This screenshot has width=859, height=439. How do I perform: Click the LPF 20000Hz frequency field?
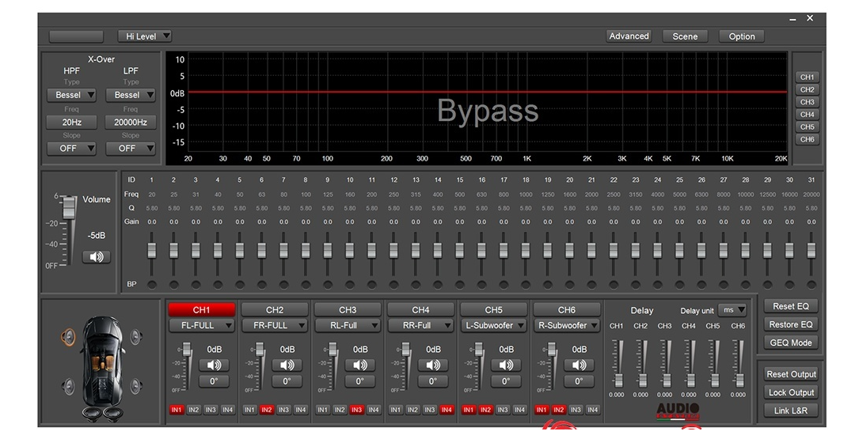click(x=130, y=123)
